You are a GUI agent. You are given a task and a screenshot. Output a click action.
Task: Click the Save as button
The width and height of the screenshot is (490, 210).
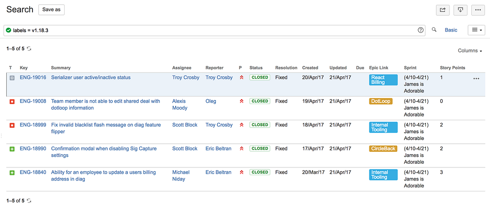pyautogui.click(x=51, y=10)
